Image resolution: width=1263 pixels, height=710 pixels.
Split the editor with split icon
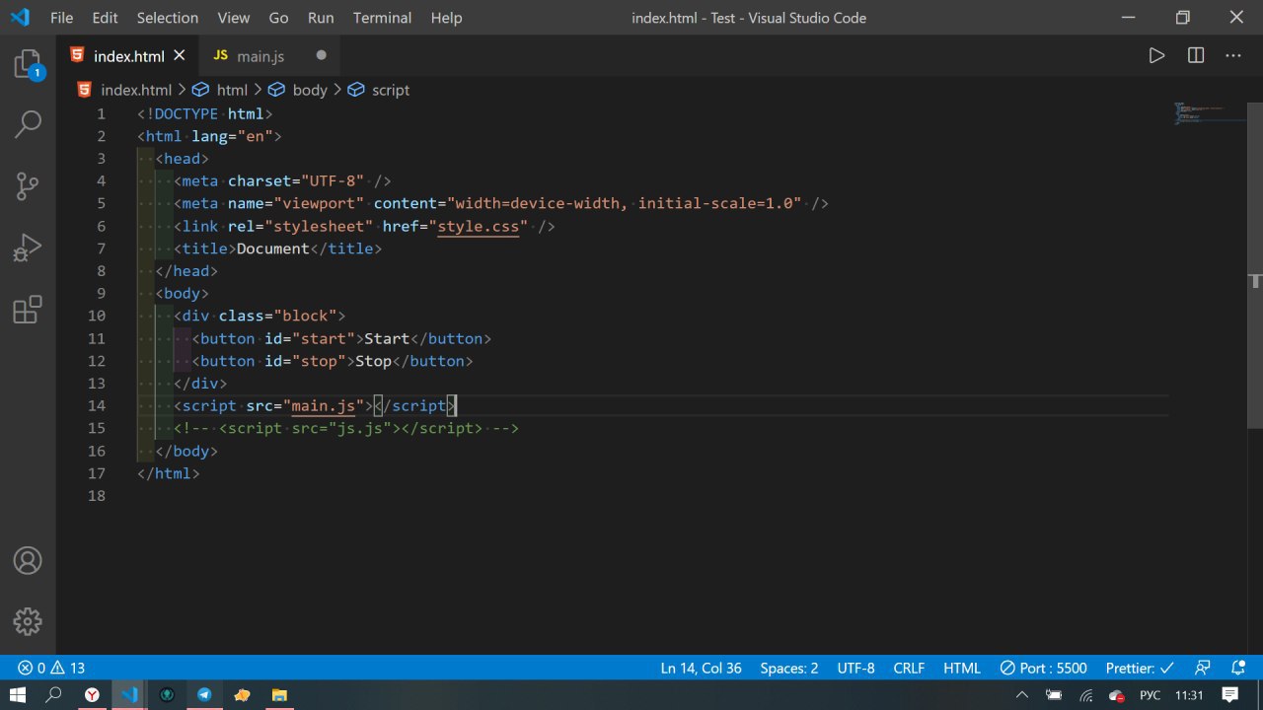pos(1196,55)
